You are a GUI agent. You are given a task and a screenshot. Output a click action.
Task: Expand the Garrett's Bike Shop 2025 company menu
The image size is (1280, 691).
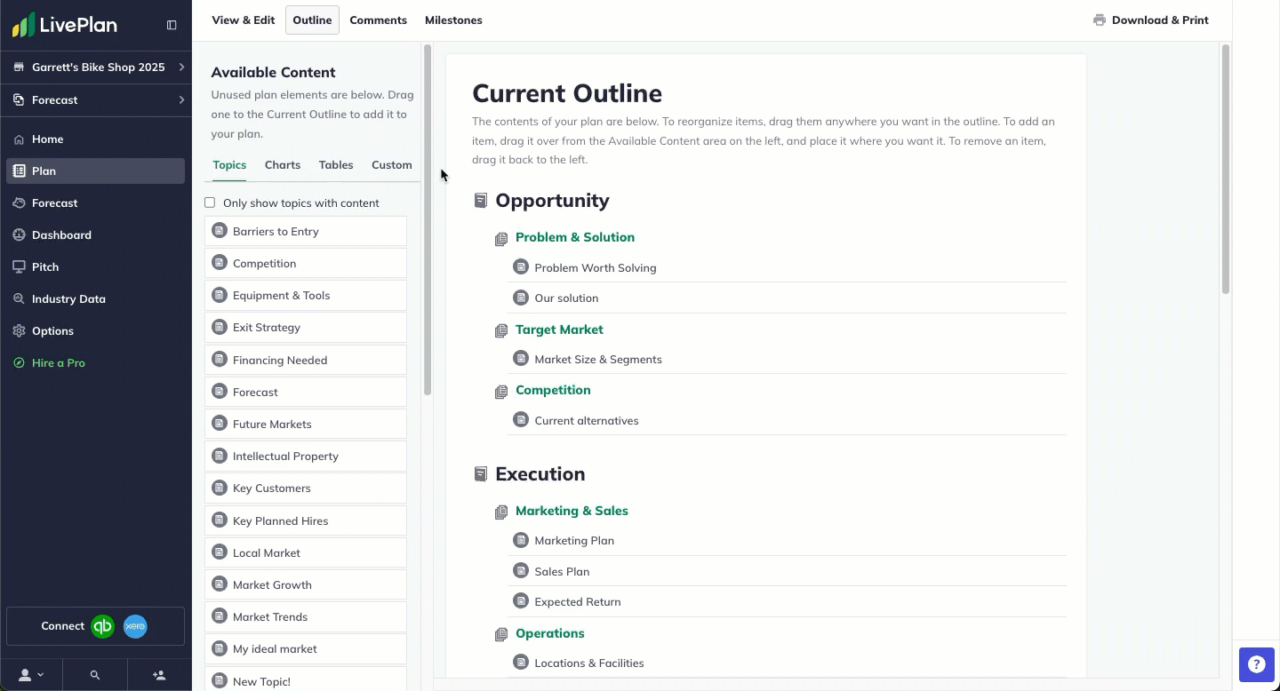(96, 68)
